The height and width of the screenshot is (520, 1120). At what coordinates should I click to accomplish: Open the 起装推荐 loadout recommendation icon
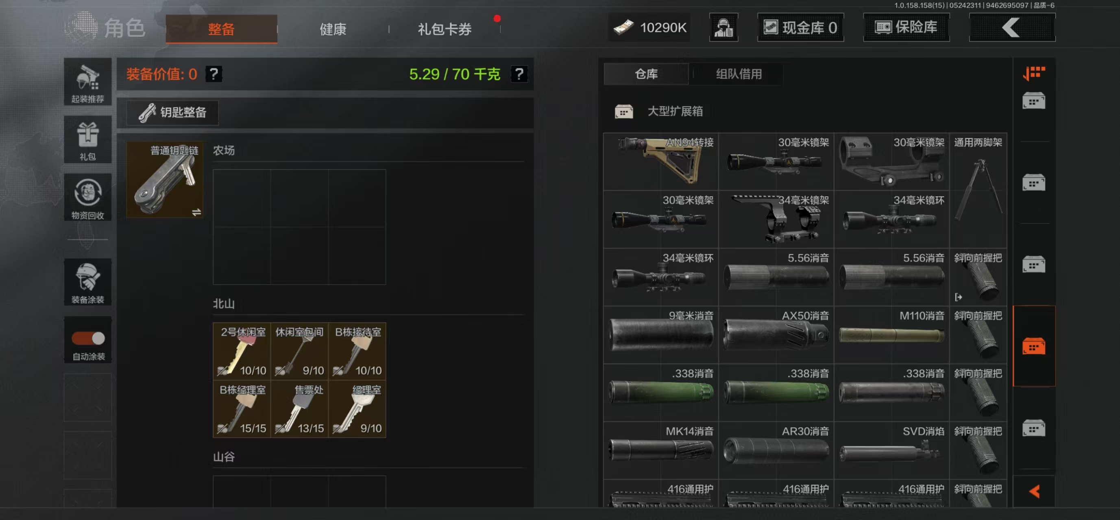87,82
